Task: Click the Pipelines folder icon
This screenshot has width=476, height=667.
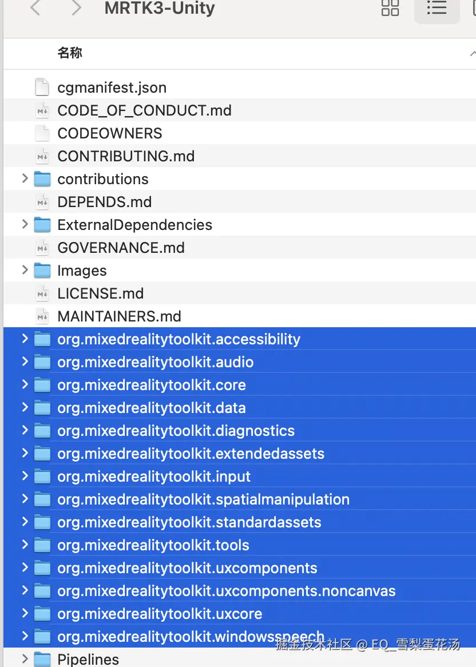Action: click(x=42, y=659)
